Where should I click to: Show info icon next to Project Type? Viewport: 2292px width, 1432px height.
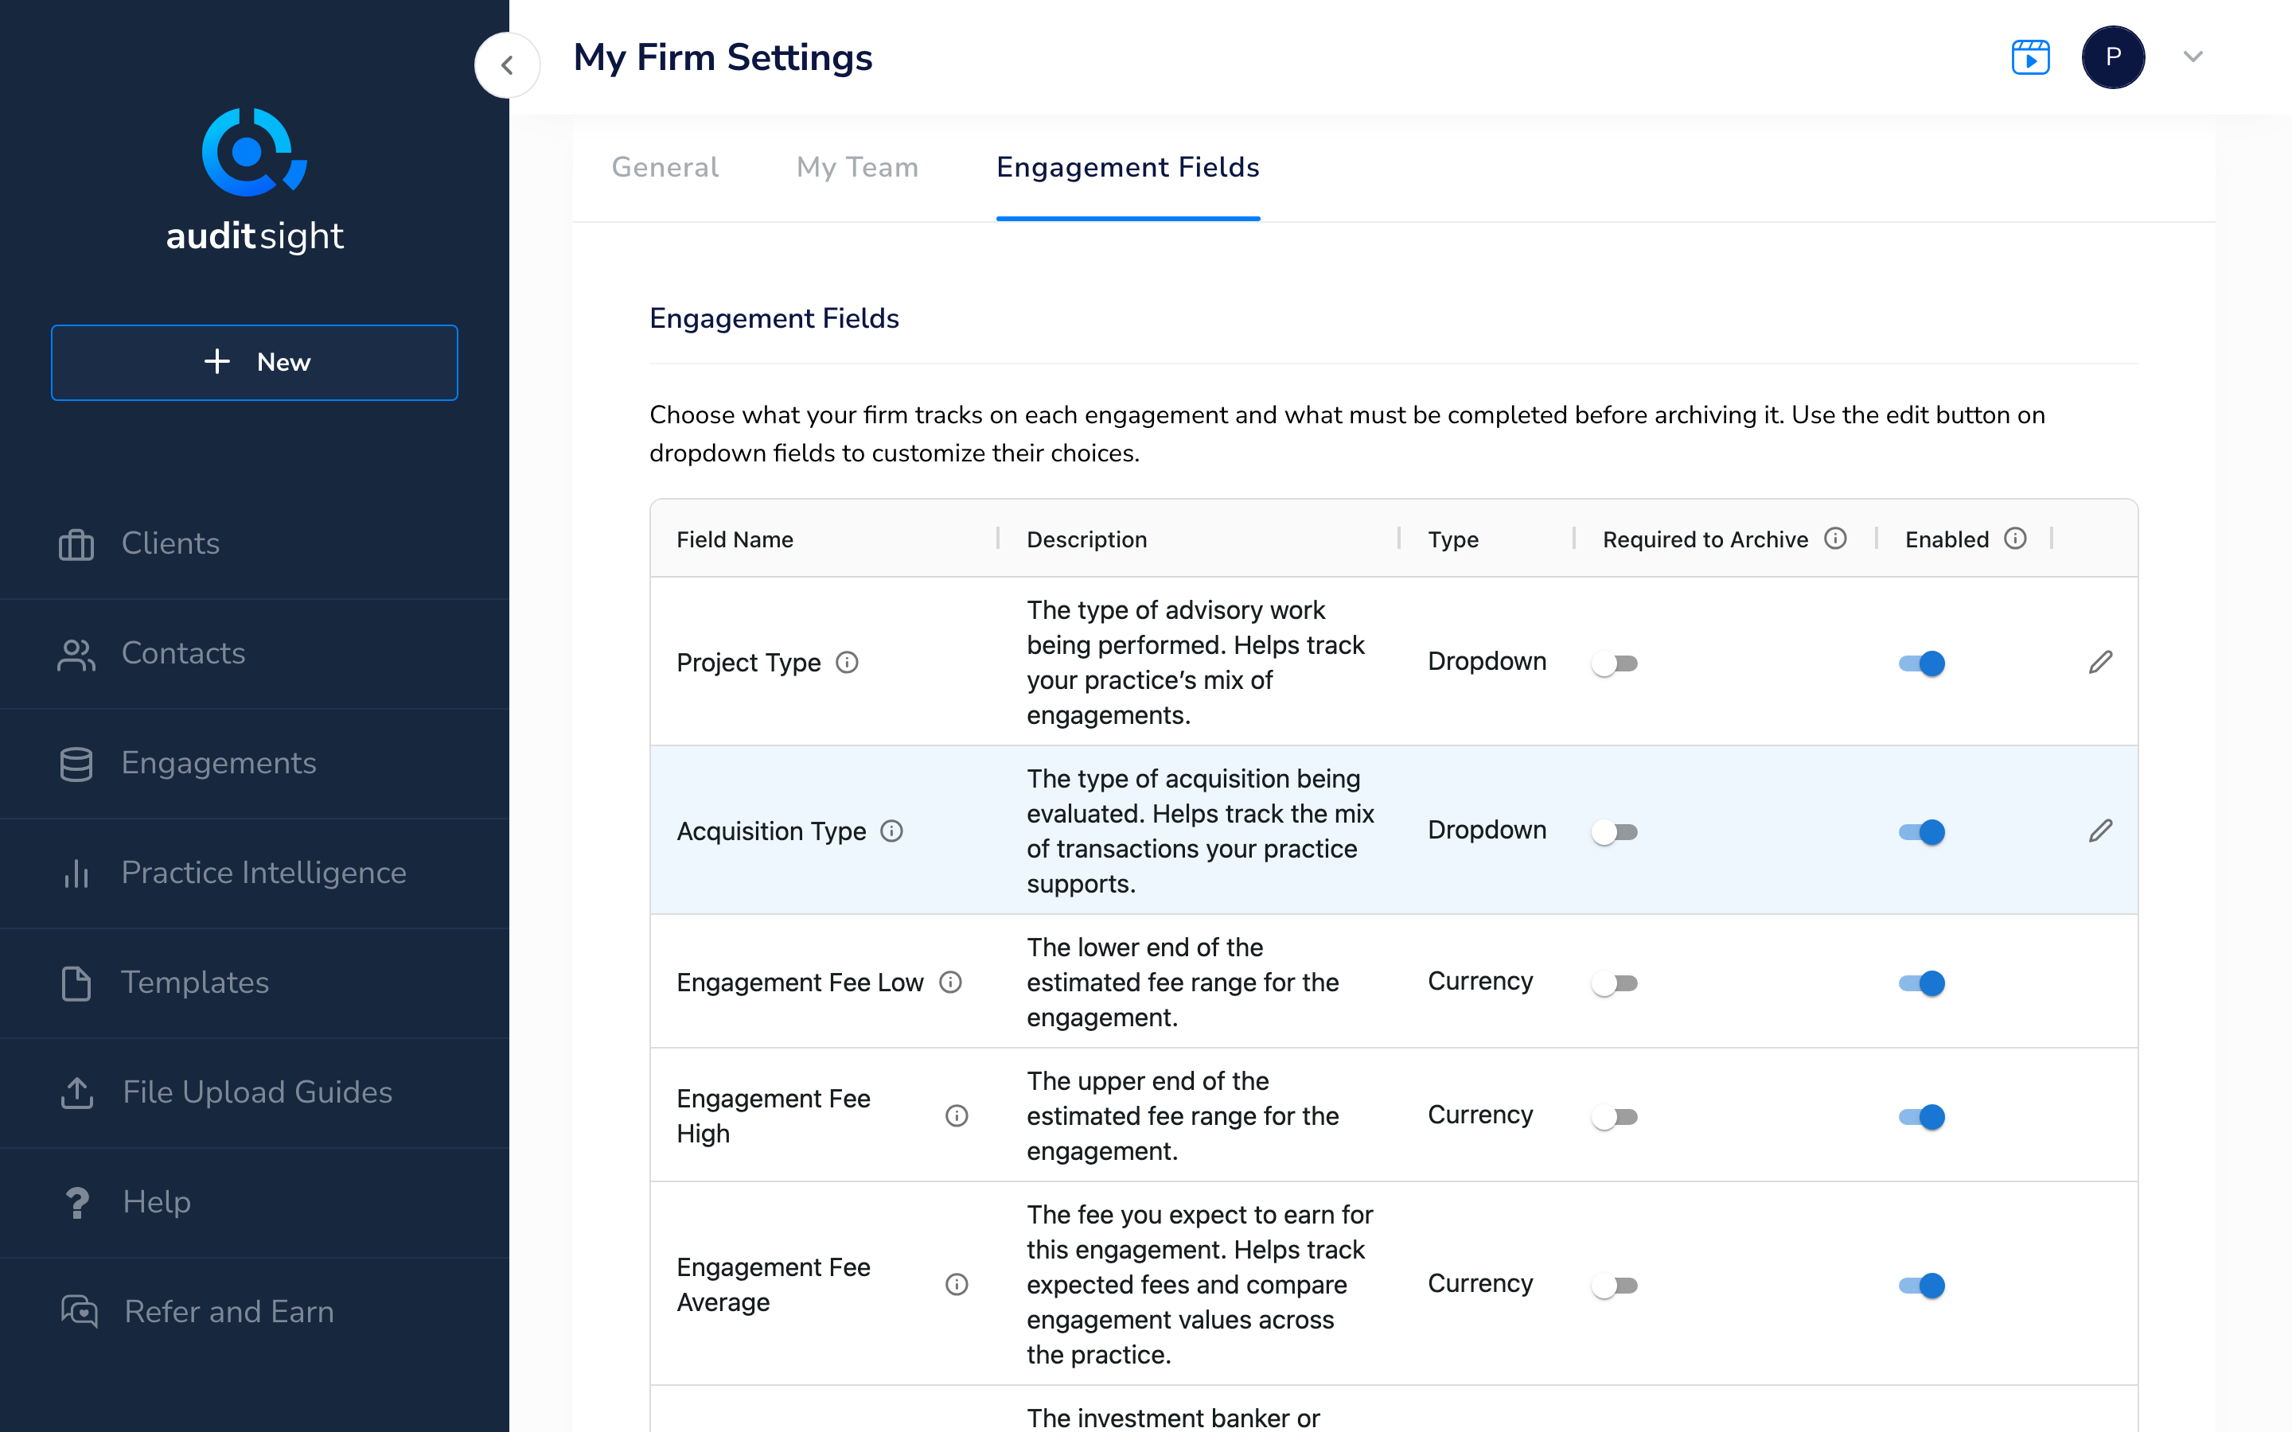(x=847, y=662)
